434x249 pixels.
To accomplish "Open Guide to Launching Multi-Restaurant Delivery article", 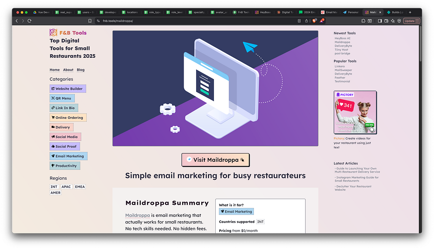I will pyautogui.click(x=357, y=170).
